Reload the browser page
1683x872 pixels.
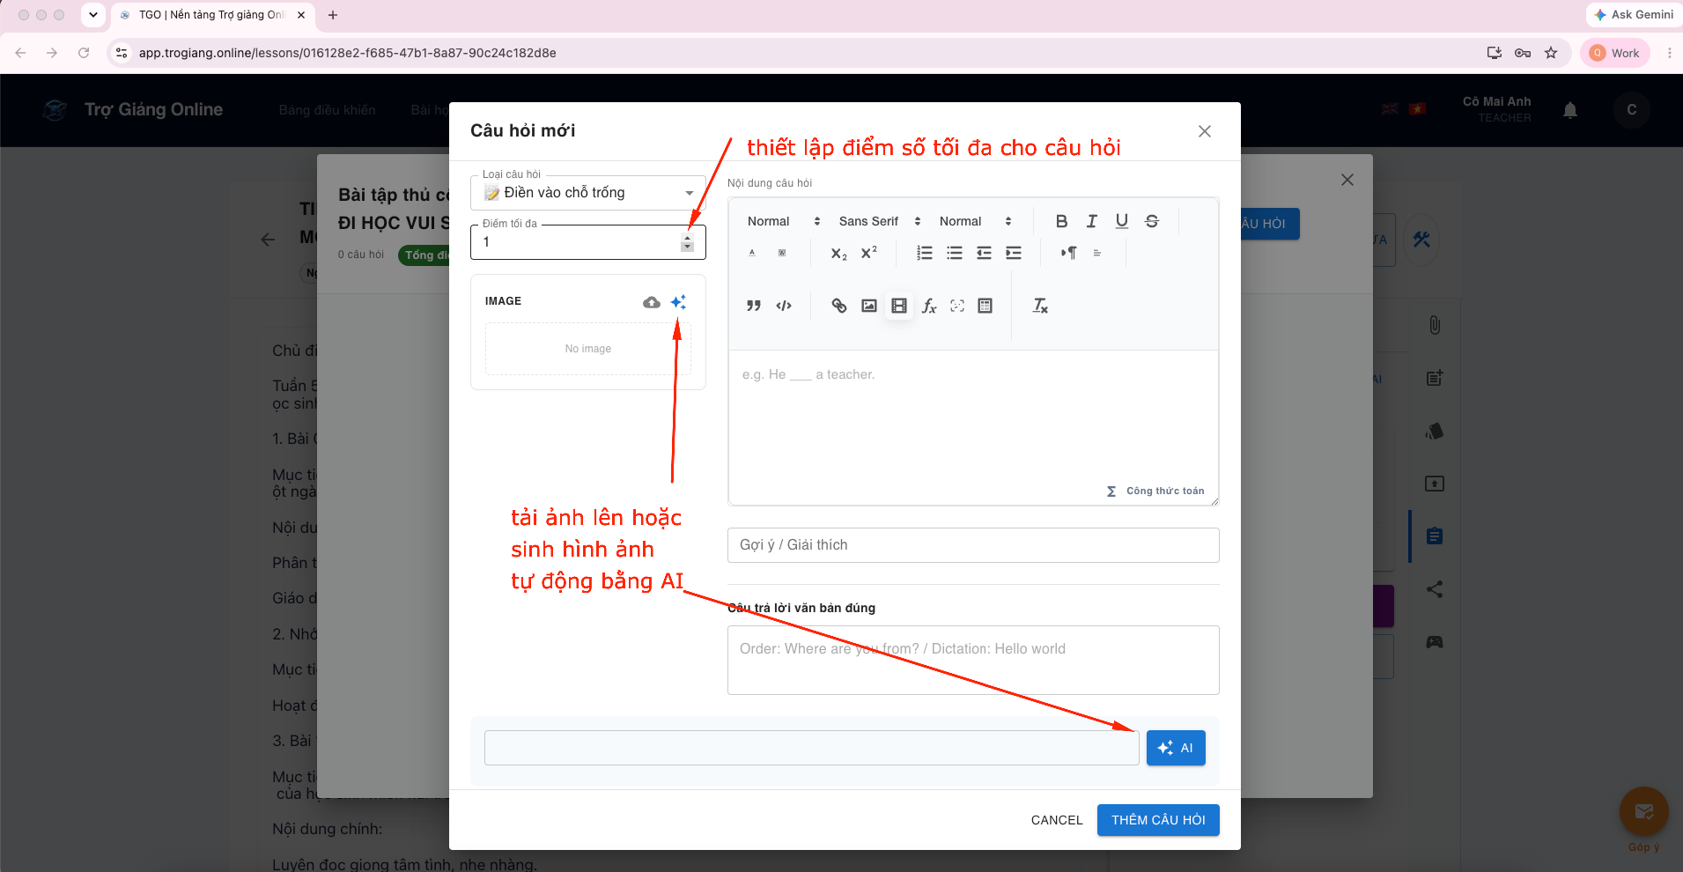84,53
